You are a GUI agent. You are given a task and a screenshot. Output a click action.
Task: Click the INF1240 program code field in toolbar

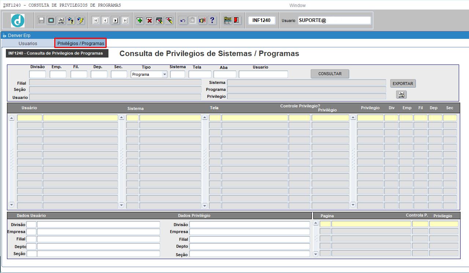tap(262, 21)
